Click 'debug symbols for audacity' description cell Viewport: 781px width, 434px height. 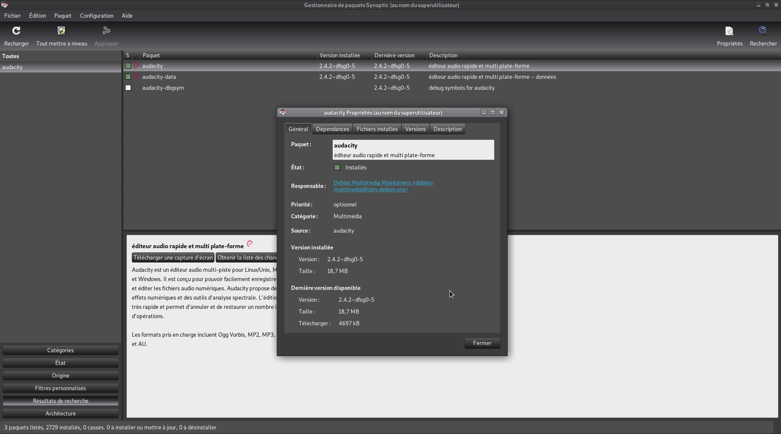tap(462, 88)
